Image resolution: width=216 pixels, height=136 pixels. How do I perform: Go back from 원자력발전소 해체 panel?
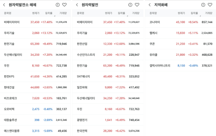(4, 5)
